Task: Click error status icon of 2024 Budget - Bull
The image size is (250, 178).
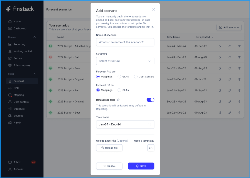Action: pyautogui.click(x=50, y=57)
